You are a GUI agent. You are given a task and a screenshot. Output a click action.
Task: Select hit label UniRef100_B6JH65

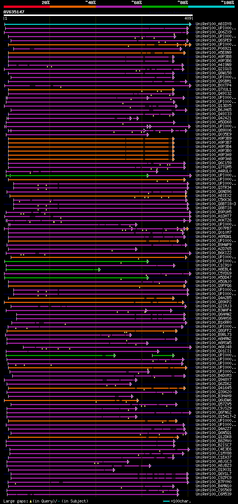click(214, 110)
